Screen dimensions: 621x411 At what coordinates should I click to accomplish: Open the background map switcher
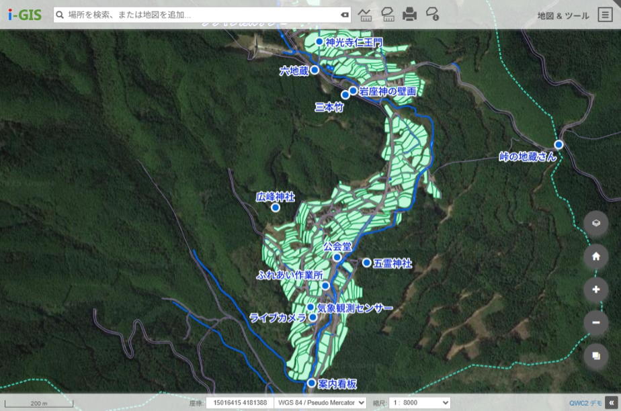(596, 356)
